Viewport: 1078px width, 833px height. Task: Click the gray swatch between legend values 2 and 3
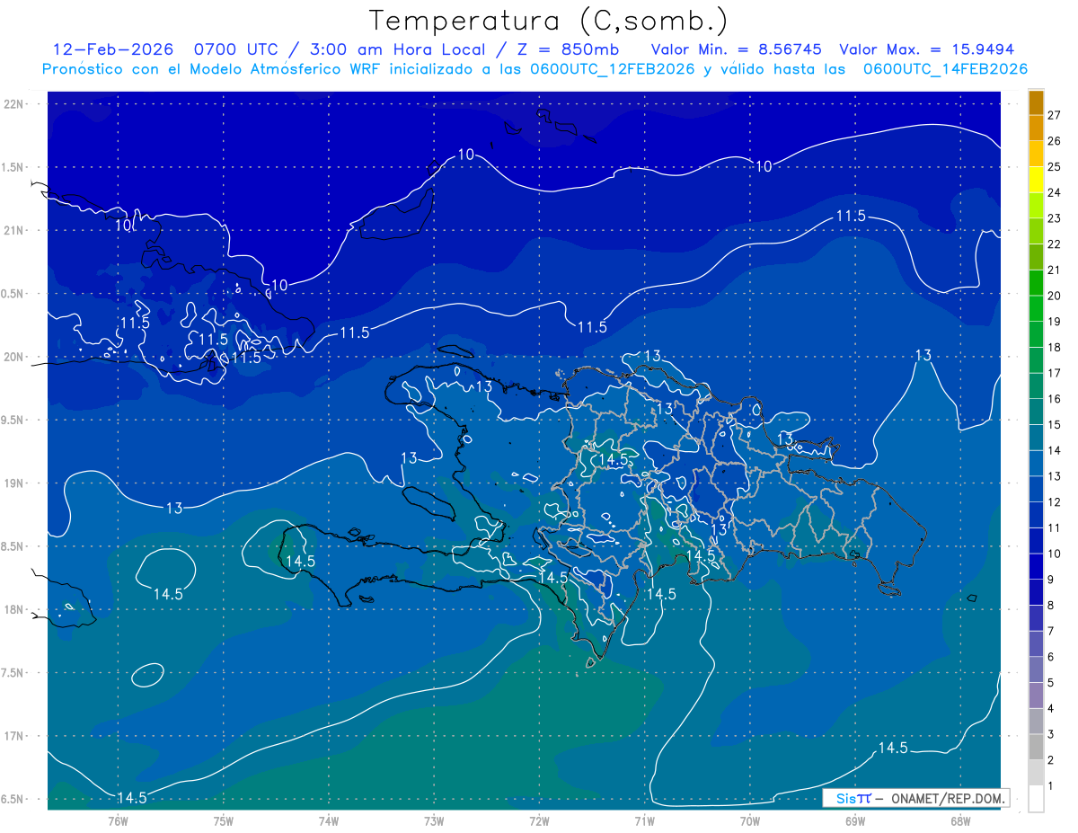[1036, 747]
